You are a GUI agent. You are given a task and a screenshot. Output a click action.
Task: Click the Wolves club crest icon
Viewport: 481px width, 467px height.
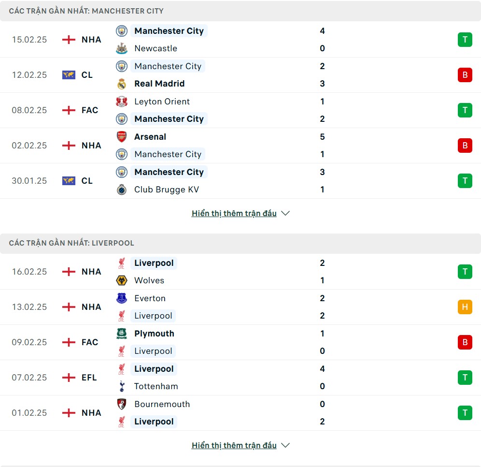click(x=122, y=280)
